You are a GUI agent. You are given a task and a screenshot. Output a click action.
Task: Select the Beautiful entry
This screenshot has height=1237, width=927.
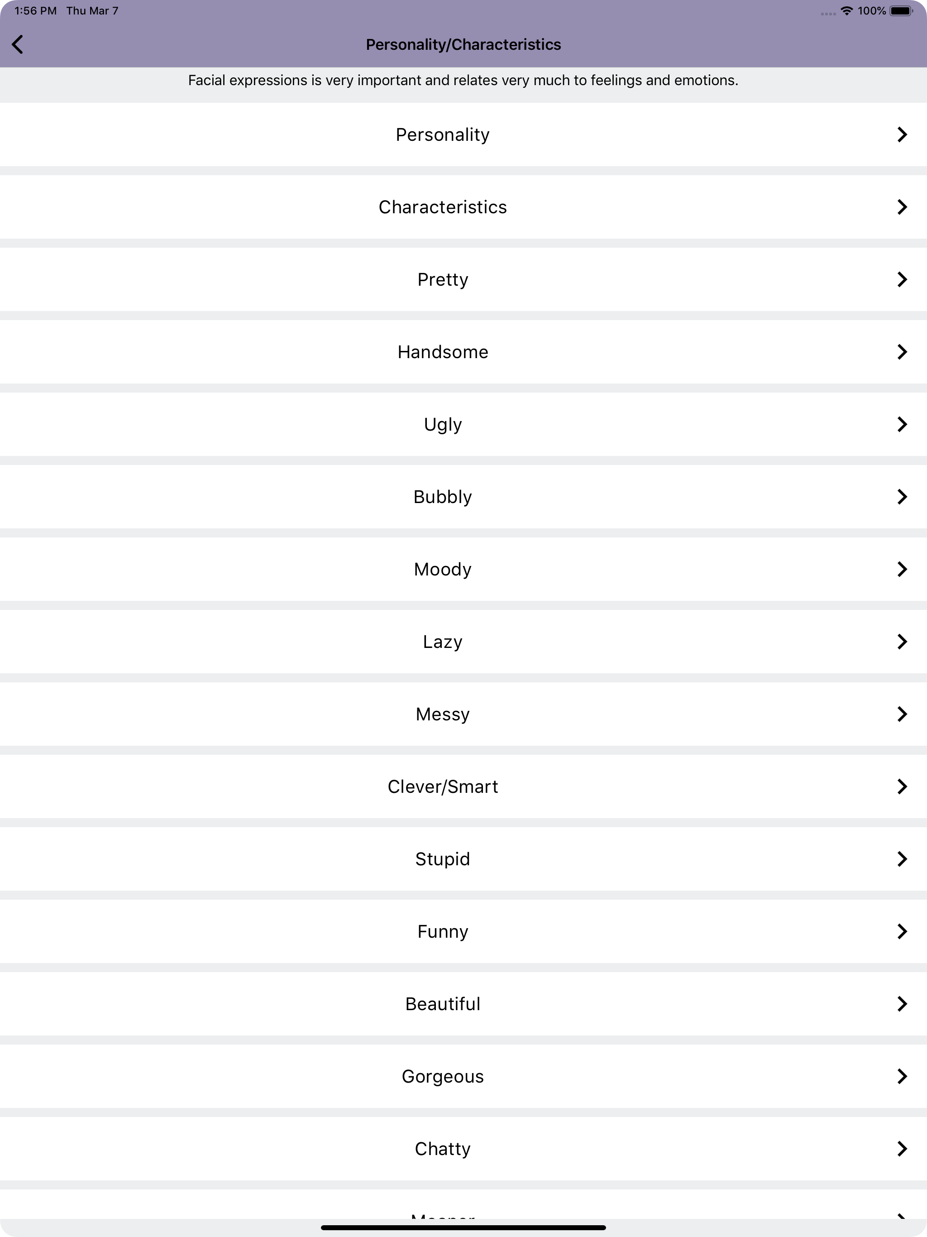click(463, 1004)
